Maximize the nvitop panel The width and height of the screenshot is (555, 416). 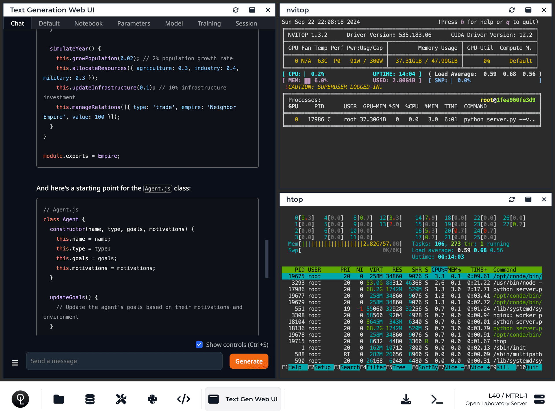point(528,10)
